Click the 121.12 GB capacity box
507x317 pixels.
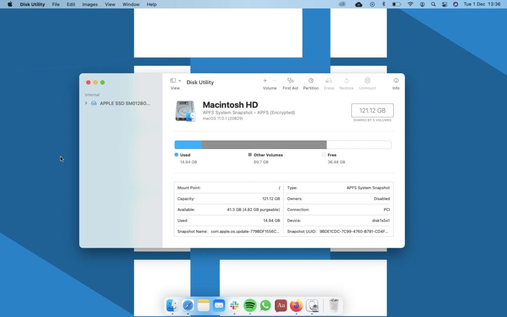tap(372, 110)
